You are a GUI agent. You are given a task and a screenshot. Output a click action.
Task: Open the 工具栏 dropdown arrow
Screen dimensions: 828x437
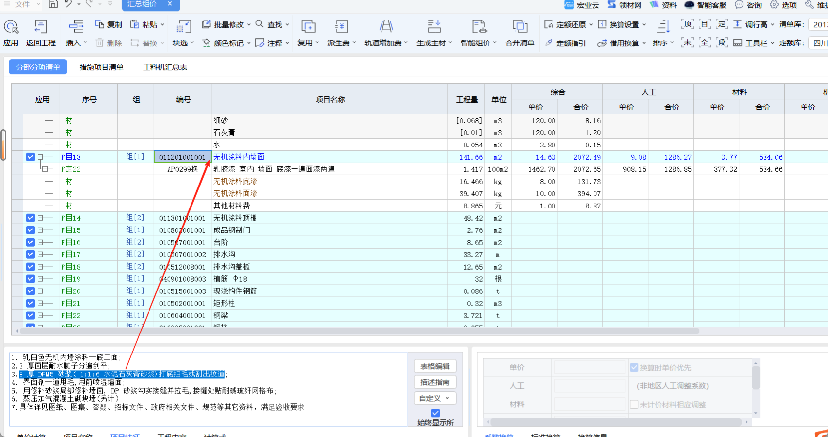773,43
